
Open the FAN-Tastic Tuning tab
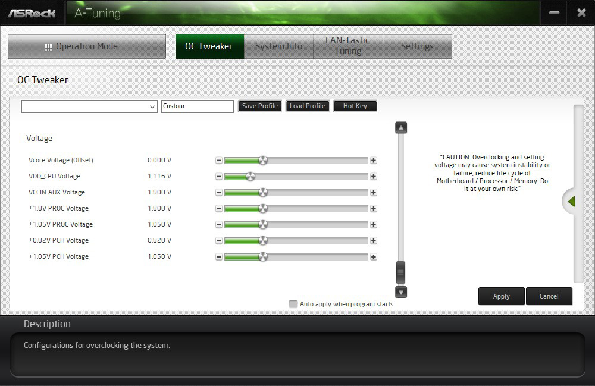tap(347, 46)
